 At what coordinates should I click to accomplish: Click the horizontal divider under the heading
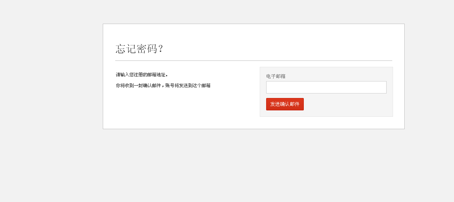click(x=253, y=60)
